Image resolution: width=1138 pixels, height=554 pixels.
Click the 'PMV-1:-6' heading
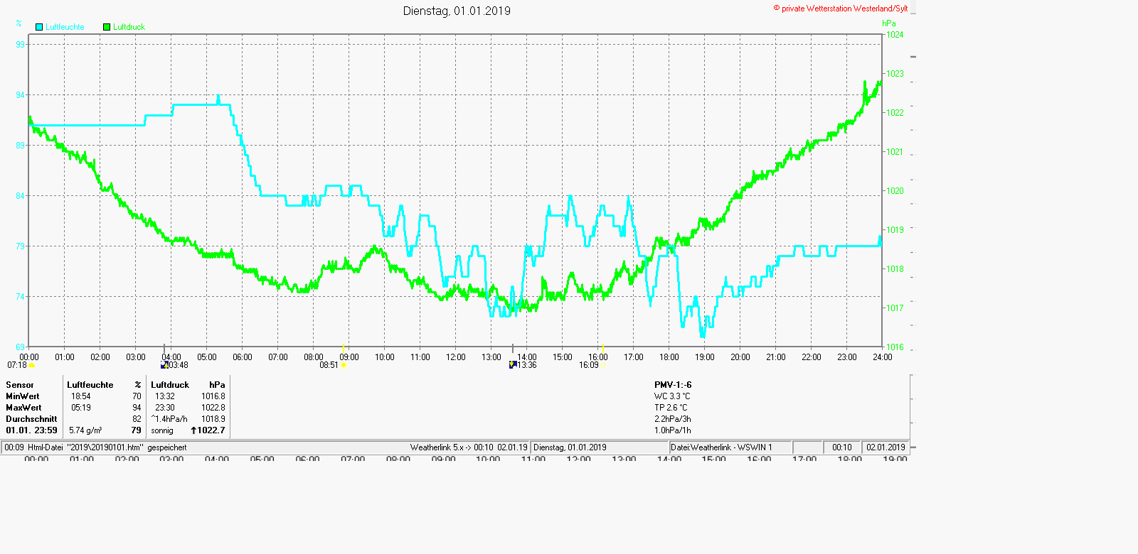tap(673, 385)
